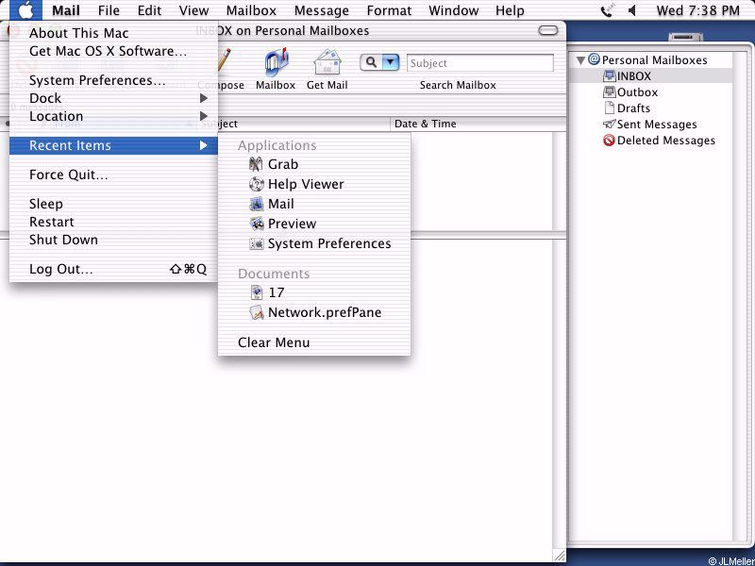This screenshot has height=566, width=755.
Task: Collapse the Personal Mailboxes disclosure triangle
Action: pyautogui.click(x=581, y=60)
